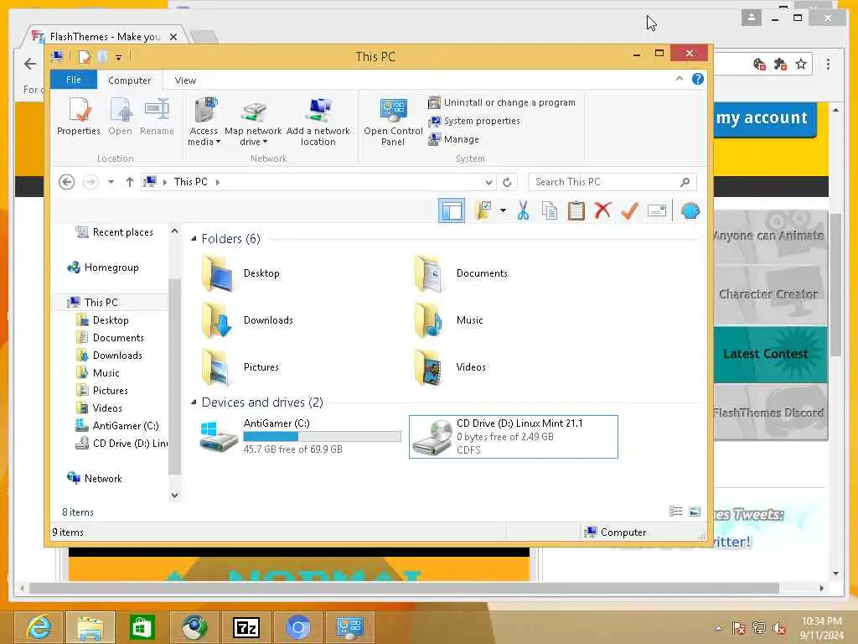The height and width of the screenshot is (644, 858).
Task: Switch to Details view icon in status bar
Action: click(x=676, y=512)
